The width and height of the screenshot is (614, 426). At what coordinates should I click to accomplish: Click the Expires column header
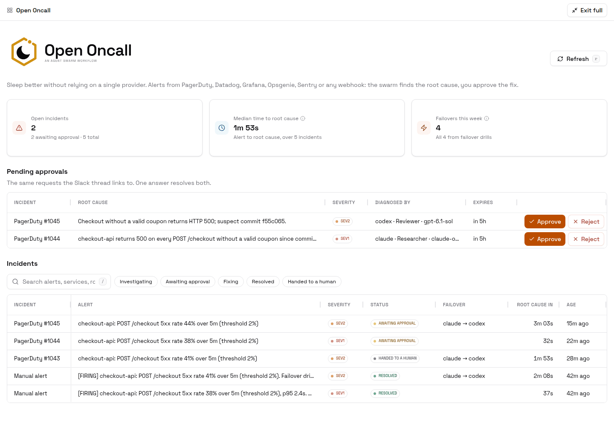[x=483, y=202]
